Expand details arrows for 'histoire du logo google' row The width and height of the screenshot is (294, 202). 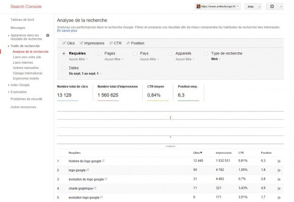pos(278,161)
